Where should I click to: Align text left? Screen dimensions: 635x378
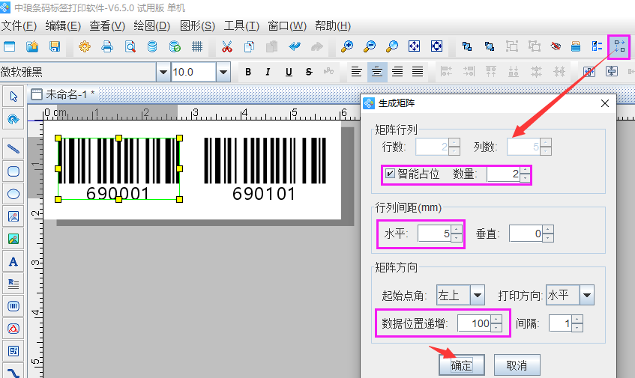tap(356, 72)
